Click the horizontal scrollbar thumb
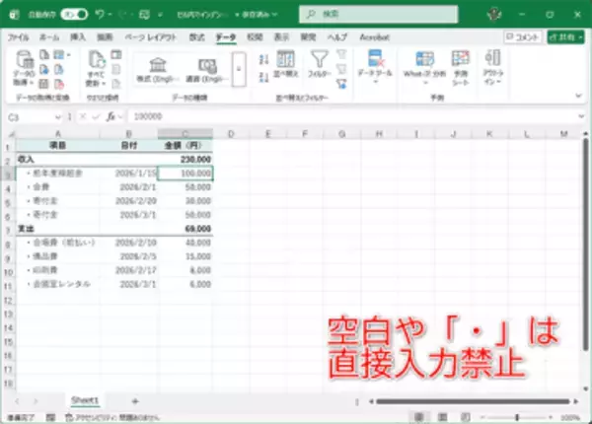The image size is (592, 424). (x=473, y=401)
